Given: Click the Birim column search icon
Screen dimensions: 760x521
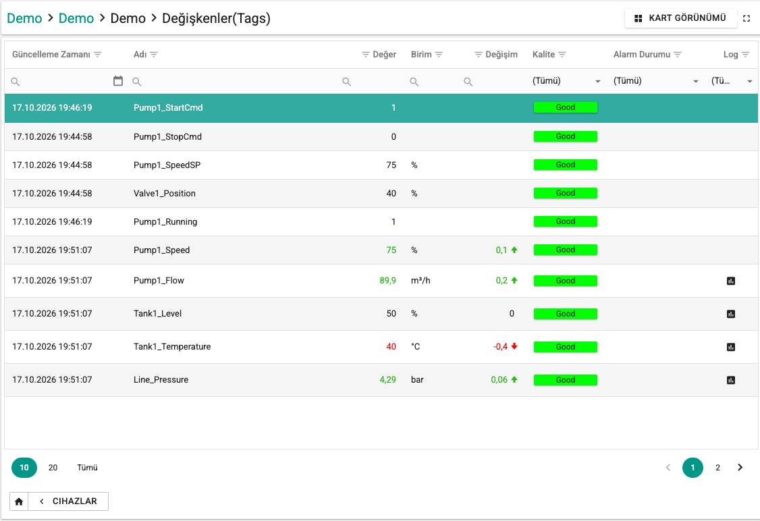Looking at the screenshot, I should pyautogui.click(x=414, y=82).
